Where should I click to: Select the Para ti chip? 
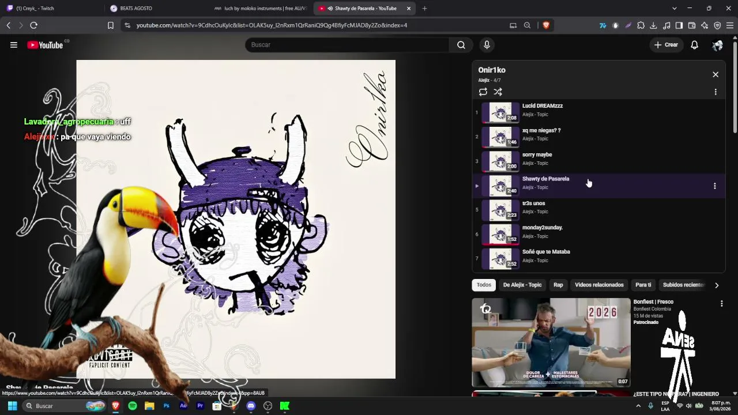[643, 285]
